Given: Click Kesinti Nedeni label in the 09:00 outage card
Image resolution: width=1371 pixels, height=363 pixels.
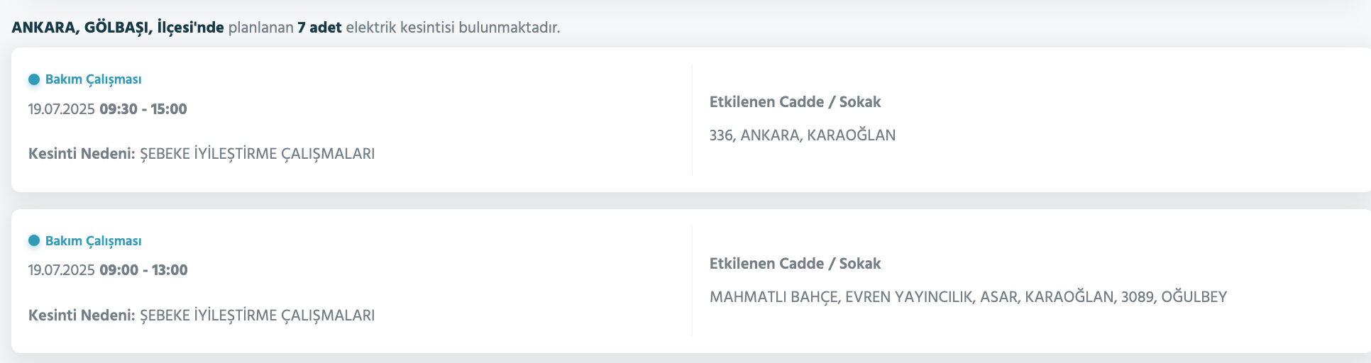Looking at the screenshot, I should tap(82, 315).
